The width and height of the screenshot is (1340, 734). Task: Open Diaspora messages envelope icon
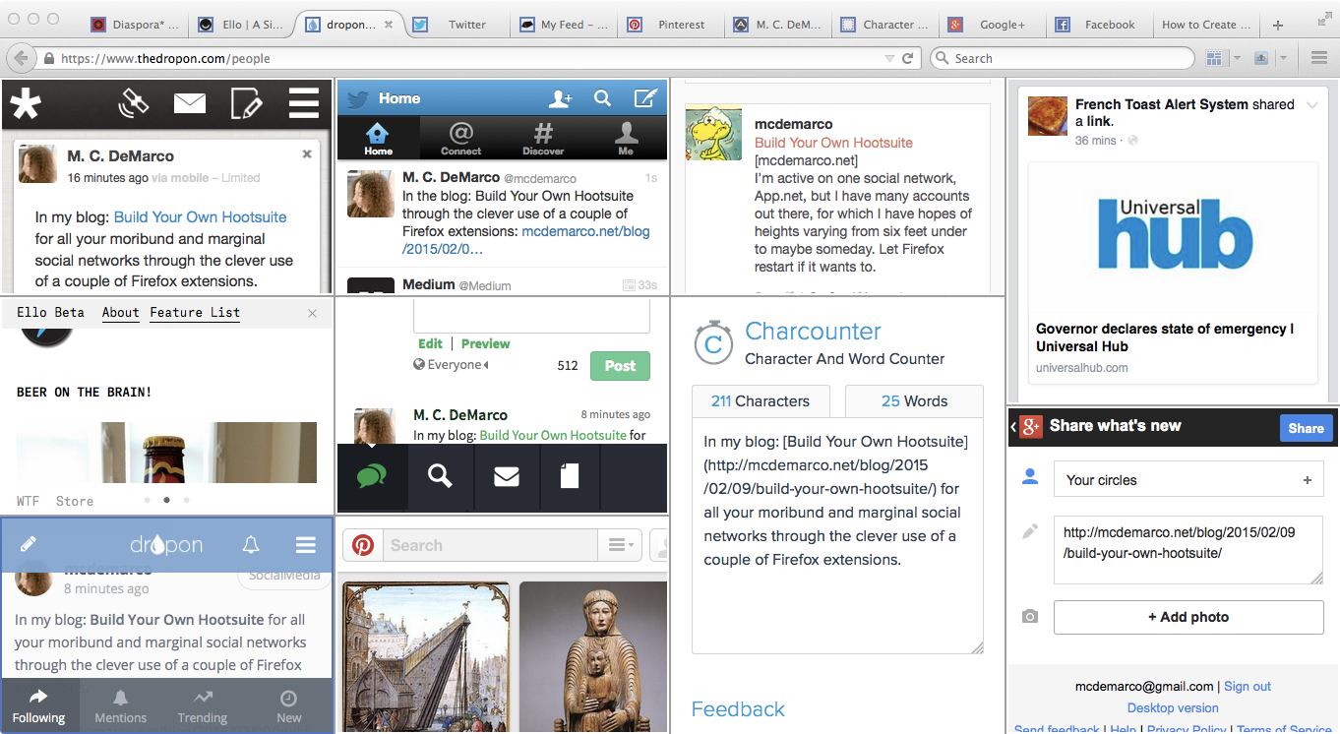coord(190,103)
